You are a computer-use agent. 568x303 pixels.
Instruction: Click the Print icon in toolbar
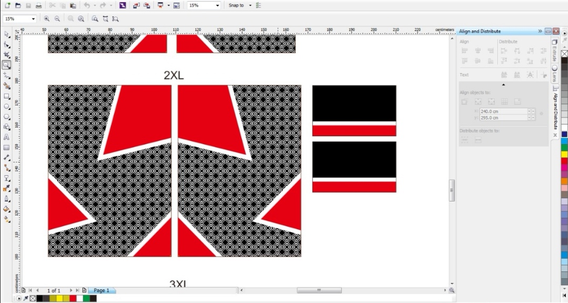38,5
